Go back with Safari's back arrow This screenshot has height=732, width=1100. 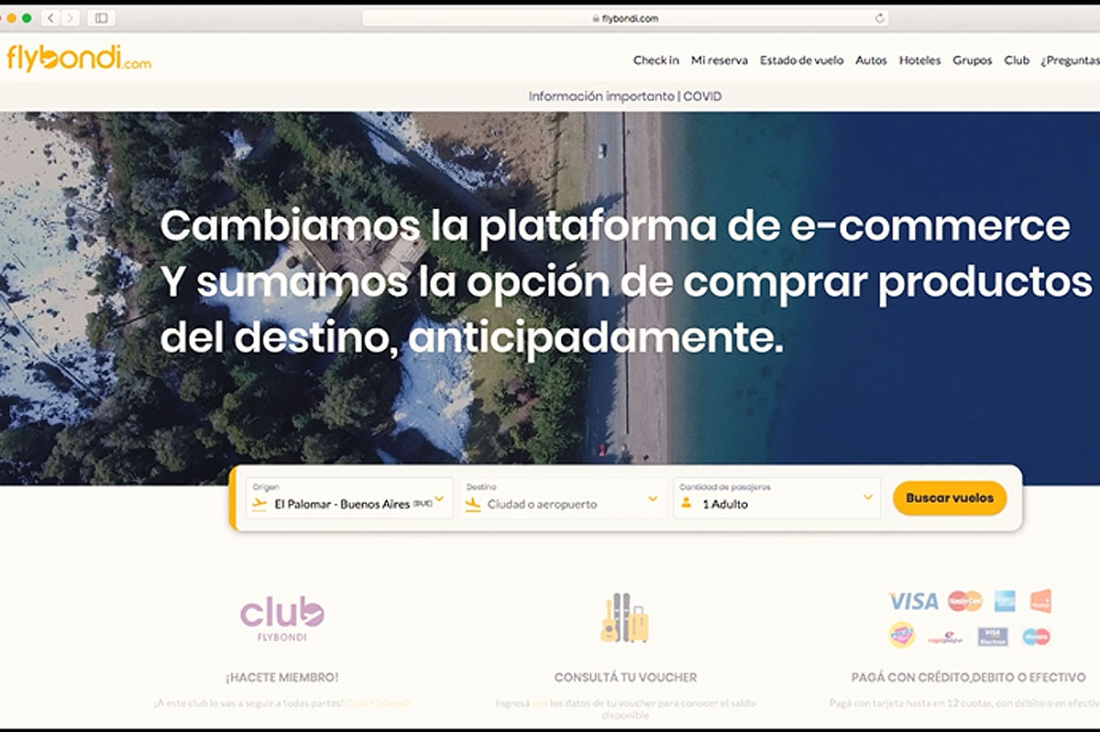pos(50,18)
